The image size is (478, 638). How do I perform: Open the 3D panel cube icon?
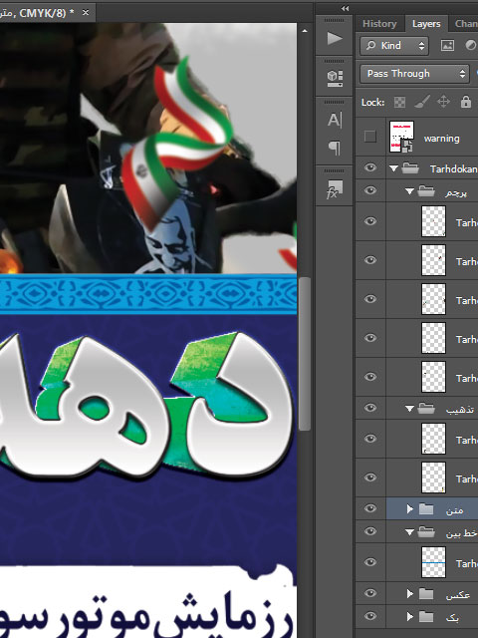[335, 78]
